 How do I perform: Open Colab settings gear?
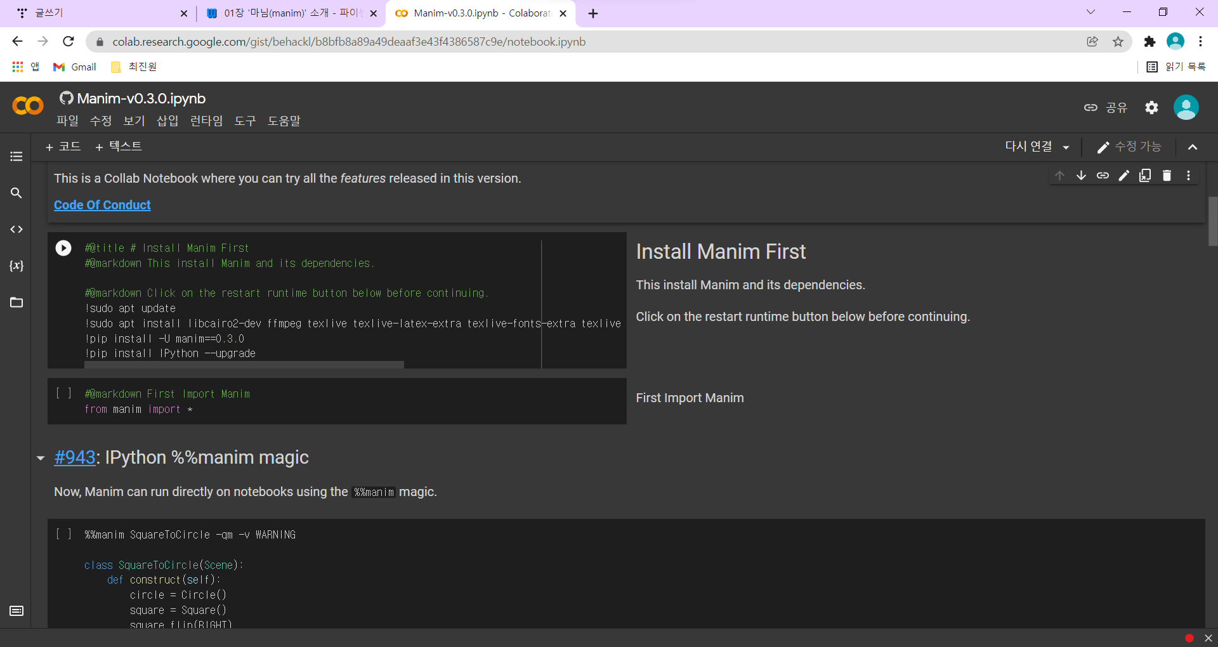(x=1151, y=108)
